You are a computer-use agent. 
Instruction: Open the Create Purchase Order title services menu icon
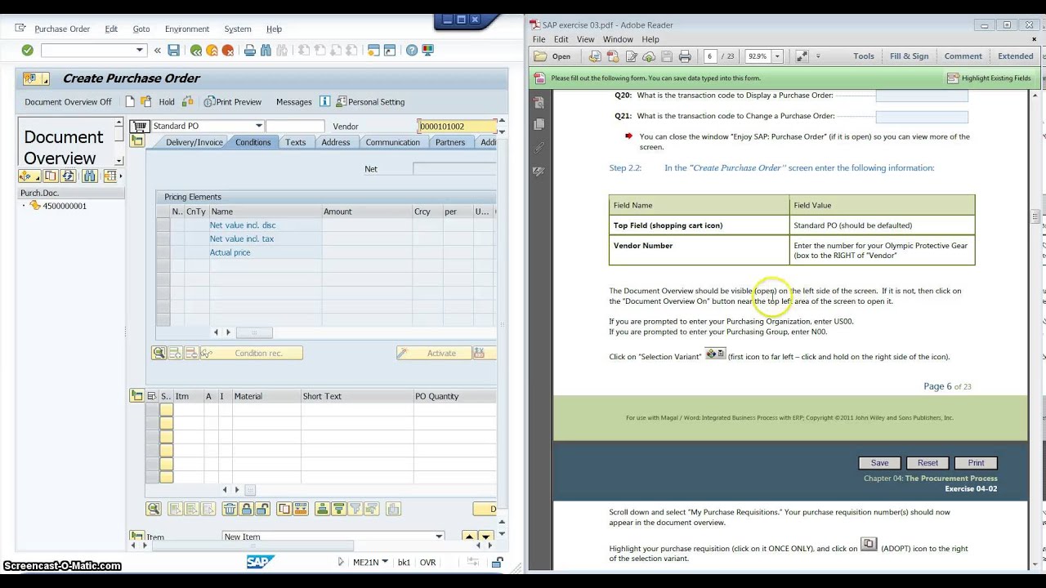[x=36, y=78]
